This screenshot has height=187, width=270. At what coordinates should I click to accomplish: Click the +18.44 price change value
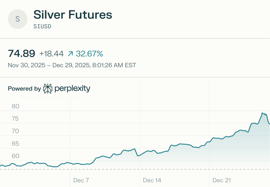[x=51, y=54]
